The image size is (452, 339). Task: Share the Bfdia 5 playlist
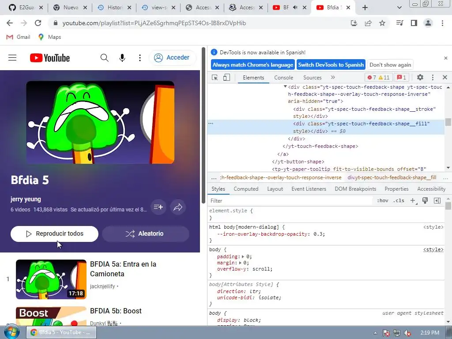(x=178, y=207)
